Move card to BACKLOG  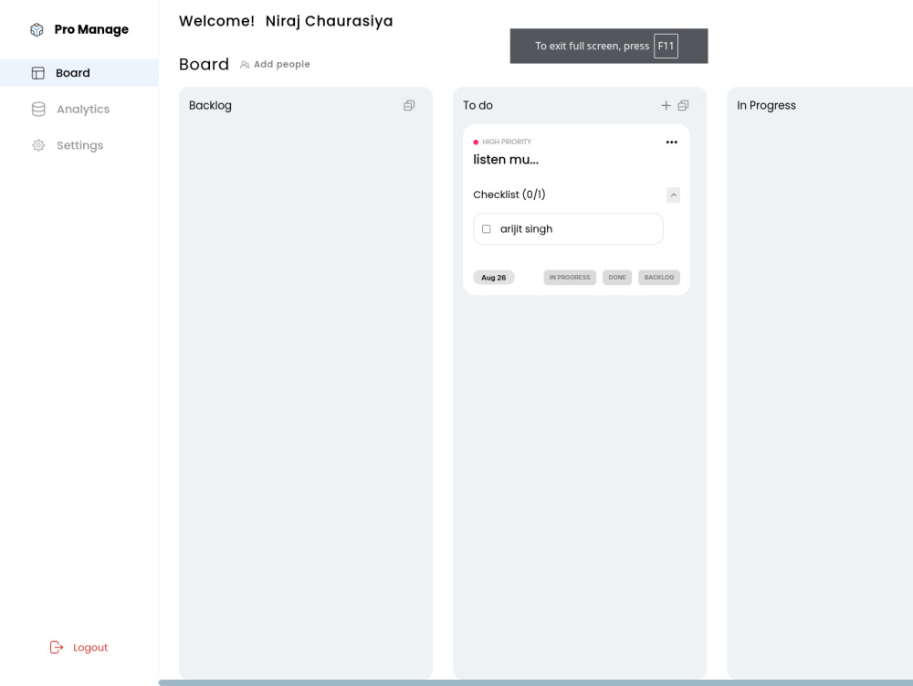659,277
